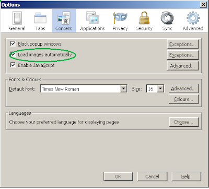Viewport: 209px width, 189px height.
Task: Click the Block popup windows label
Action: (x=40, y=43)
